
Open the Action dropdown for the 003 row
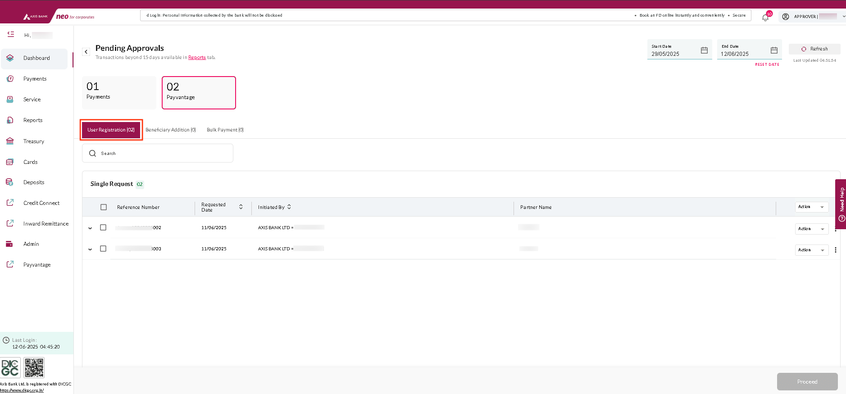[812, 250]
